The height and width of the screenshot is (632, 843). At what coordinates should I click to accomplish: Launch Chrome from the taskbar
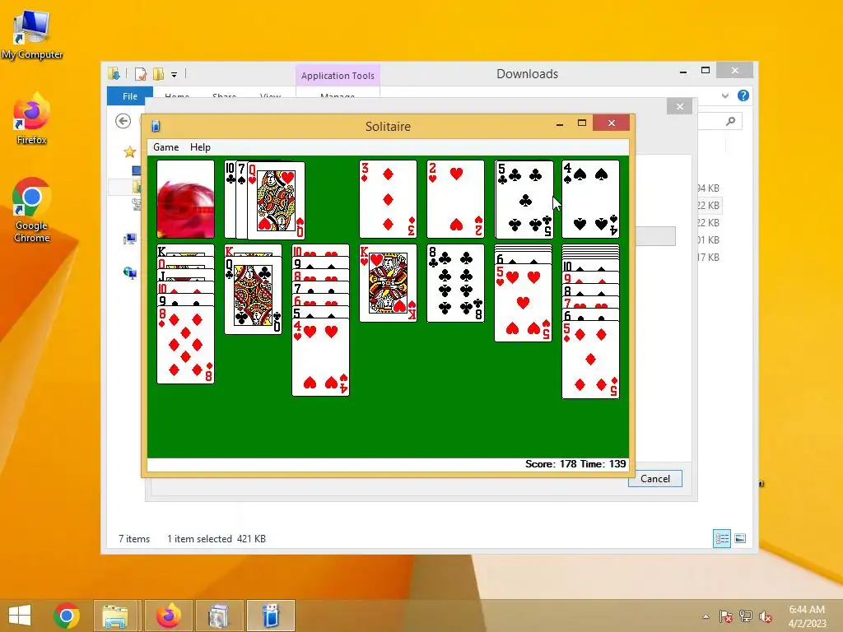point(67,616)
